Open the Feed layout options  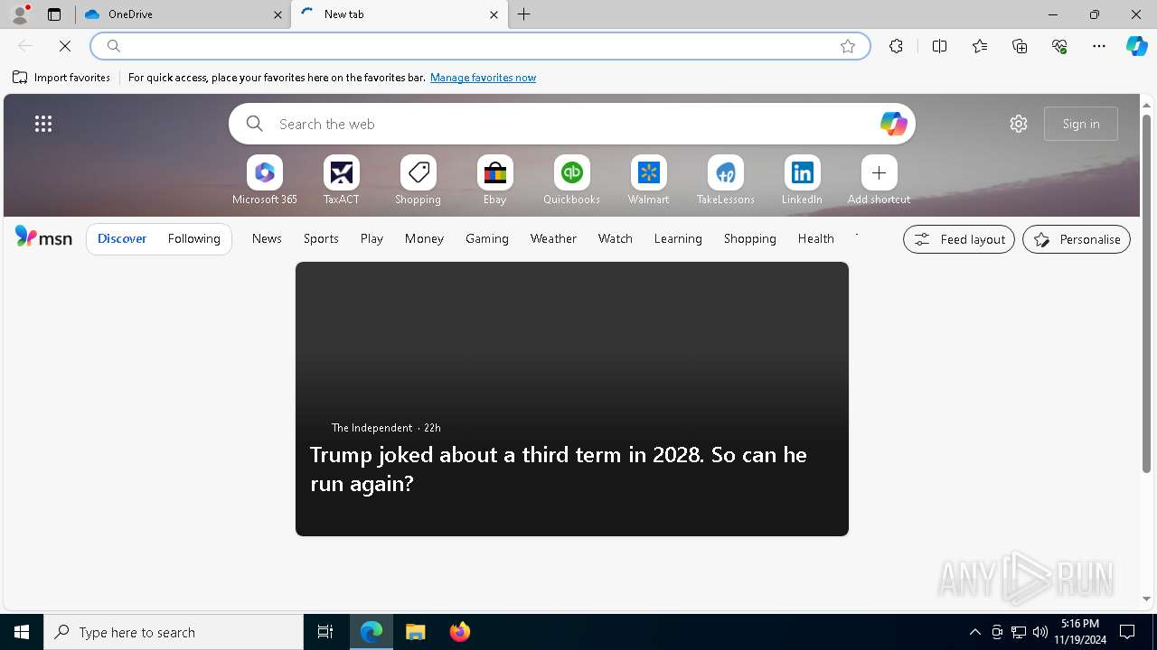point(959,239)
